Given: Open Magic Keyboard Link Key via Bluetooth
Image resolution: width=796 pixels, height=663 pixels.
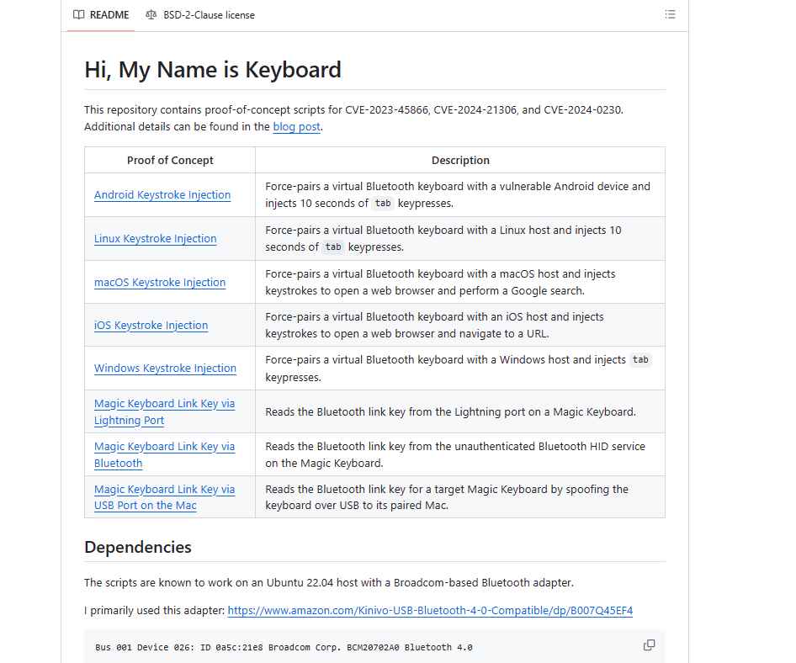Looking at the screenshot, I should tap(164, 455).
